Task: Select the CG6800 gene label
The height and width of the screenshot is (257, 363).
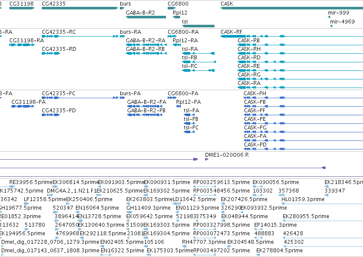Action: [178, 4]
